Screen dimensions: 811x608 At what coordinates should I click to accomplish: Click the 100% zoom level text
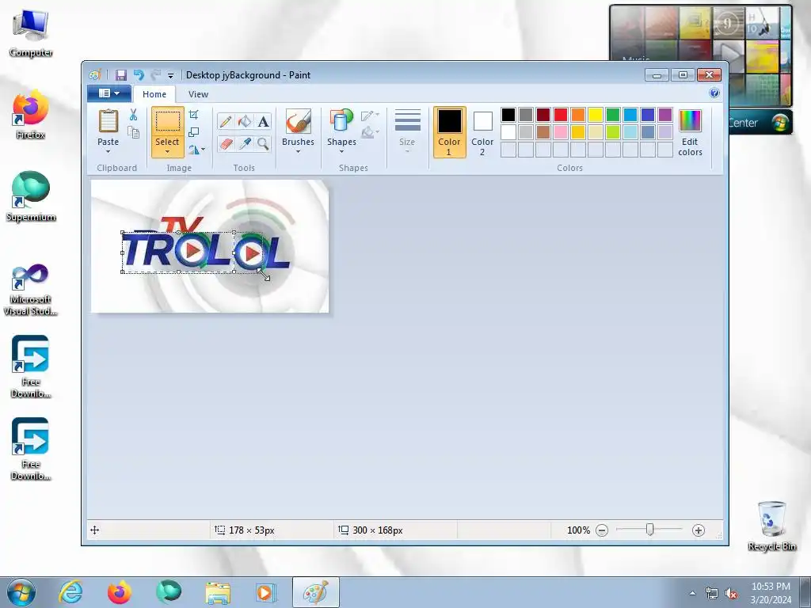pyautogui.click(x=578, y=530)
